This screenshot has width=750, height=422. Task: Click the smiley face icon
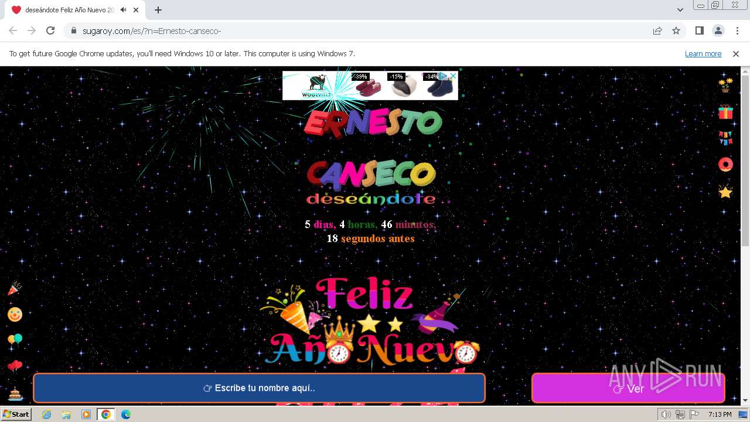pos(15,315)
